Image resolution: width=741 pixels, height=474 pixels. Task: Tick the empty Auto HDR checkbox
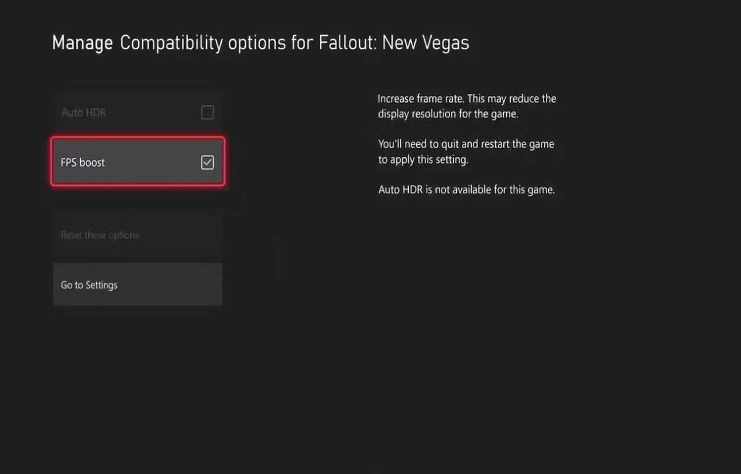(x=207, y=112)
